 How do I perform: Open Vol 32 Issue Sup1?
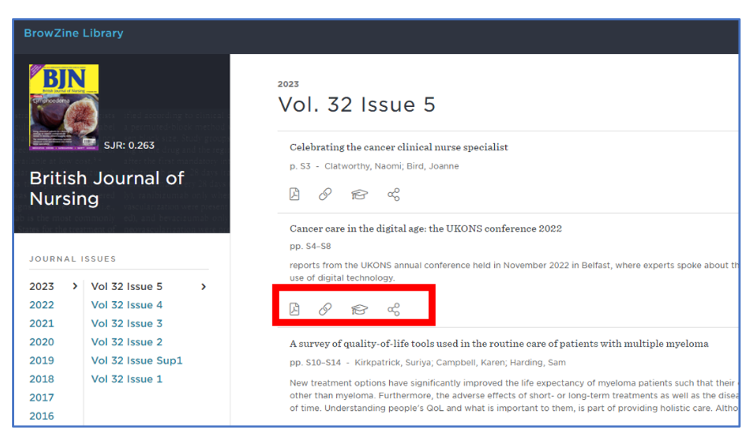pos(137,361)
